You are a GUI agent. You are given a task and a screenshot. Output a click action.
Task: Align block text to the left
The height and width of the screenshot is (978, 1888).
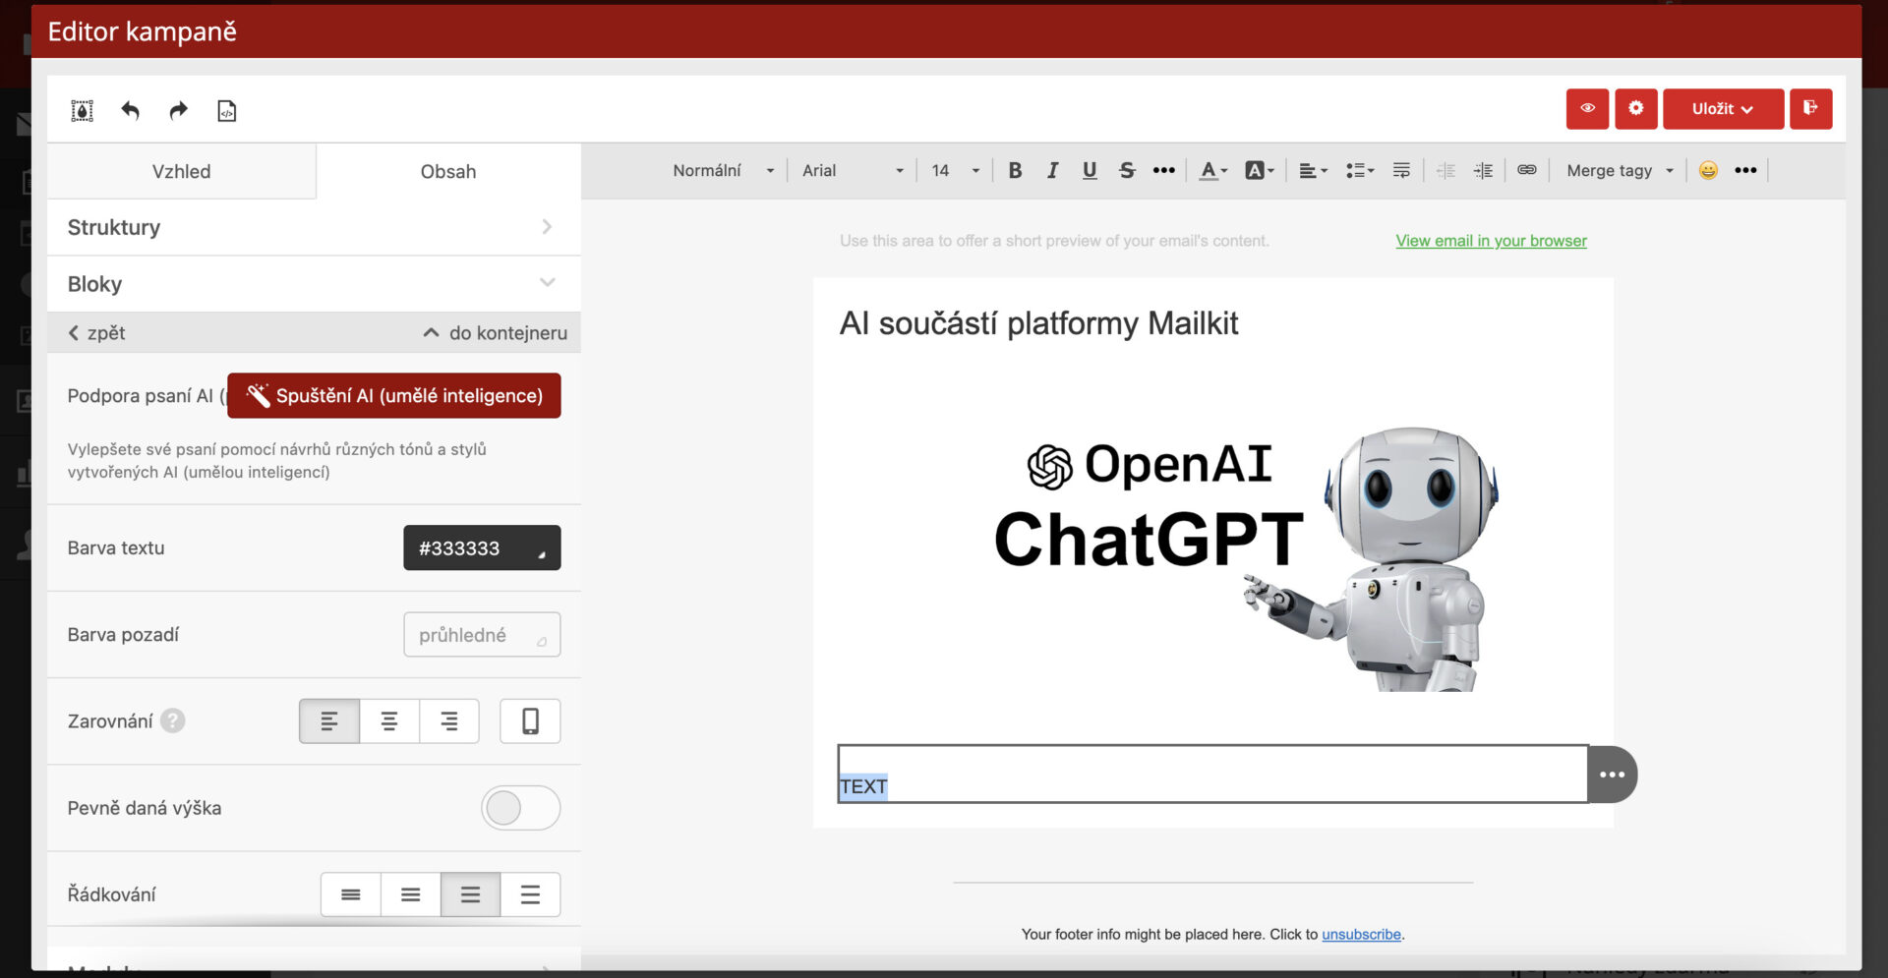coord(329,721)
